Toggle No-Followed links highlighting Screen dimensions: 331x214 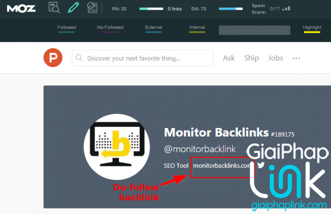[110, 28]
